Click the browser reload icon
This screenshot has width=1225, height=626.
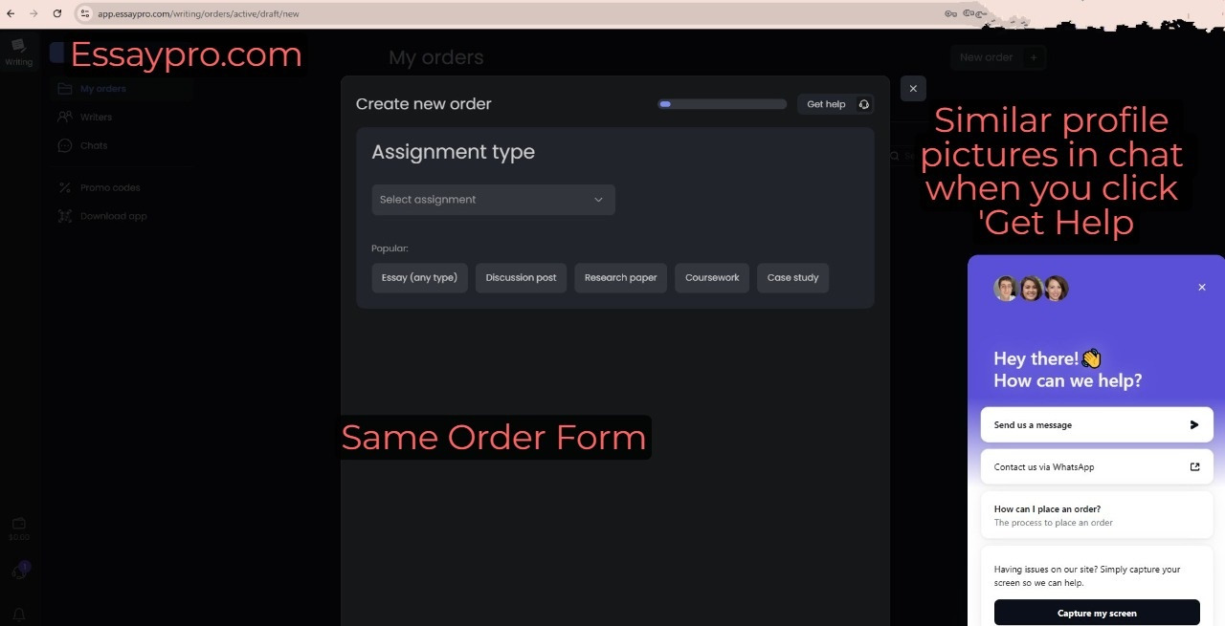(x=56, y=13)
